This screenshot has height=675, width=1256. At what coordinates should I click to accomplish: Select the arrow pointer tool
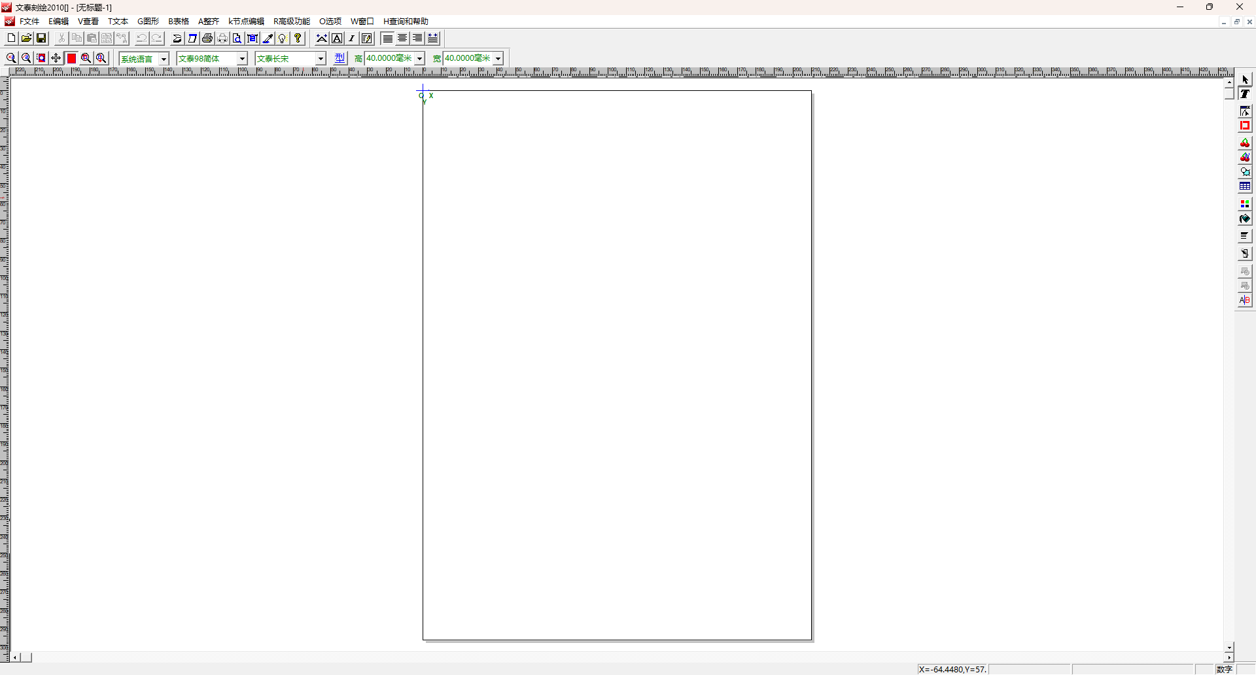1245,79
